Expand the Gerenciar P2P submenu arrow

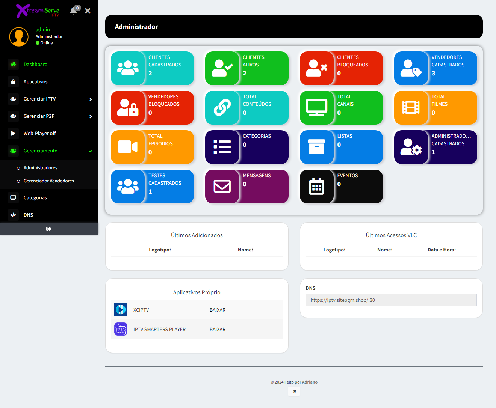pos(91,117)
